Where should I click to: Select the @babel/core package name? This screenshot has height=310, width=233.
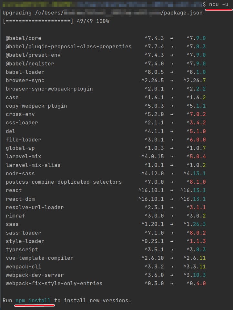23,38
